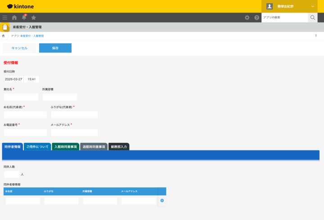Image resolution: width=324 pixels, height=220 pixels.
Task: Click the kintone logo
Action: [x=20, y=6]
